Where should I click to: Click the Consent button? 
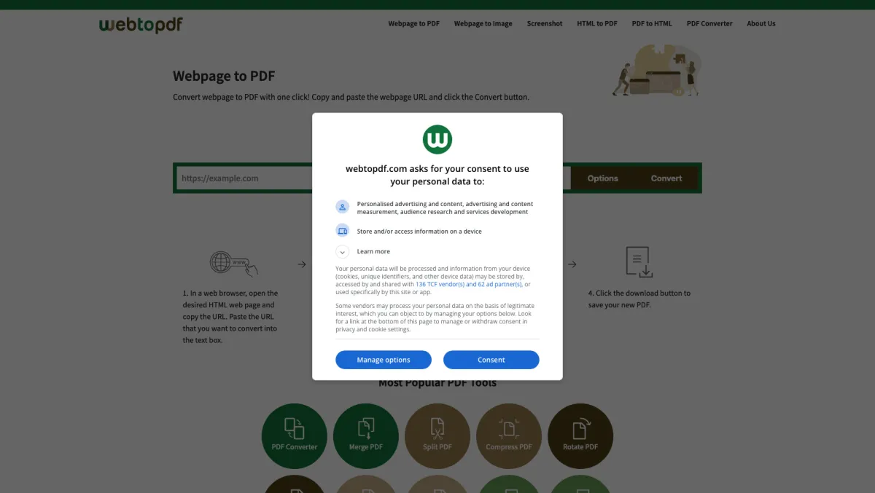(x=491, y=360)
